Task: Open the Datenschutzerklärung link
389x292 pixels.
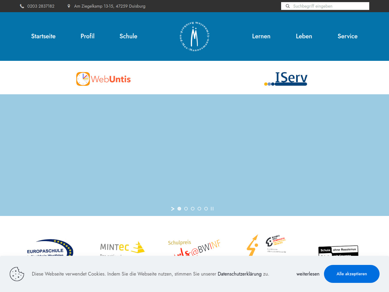Action: (239, 274)
